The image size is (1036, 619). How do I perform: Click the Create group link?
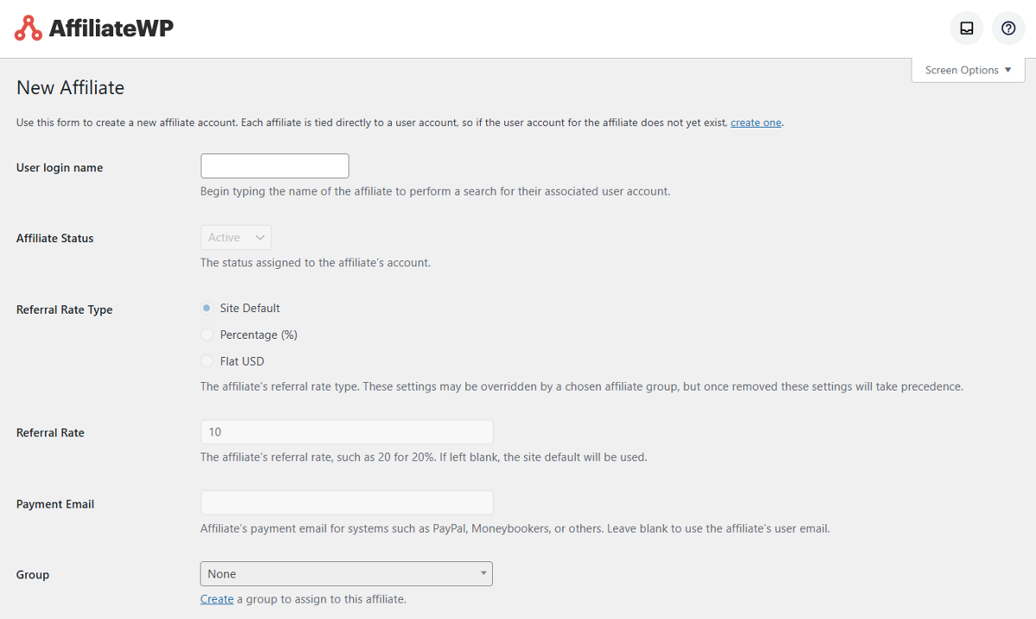click(217, 599)
